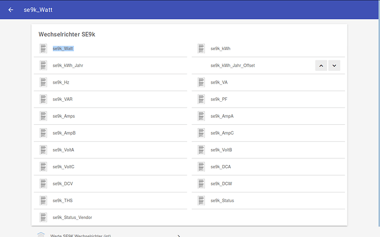Click the se9k_Watt page title in header

tap(38, 10)
